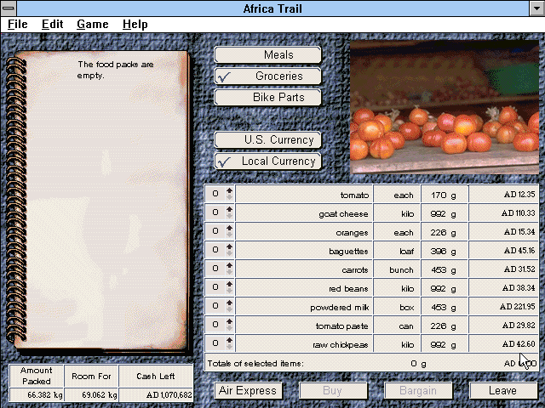The height and width of the screenshot is (408, 545).
Task: Click the Buy button
Action: click(333, 391)
